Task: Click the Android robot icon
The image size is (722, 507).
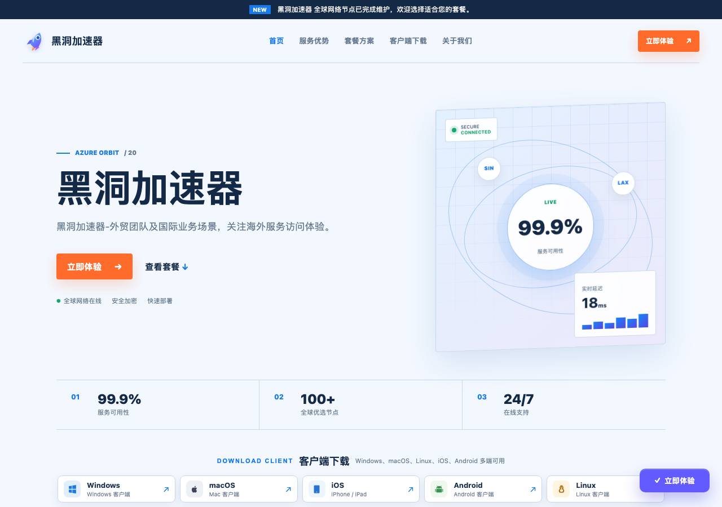Action: [439, 489]
